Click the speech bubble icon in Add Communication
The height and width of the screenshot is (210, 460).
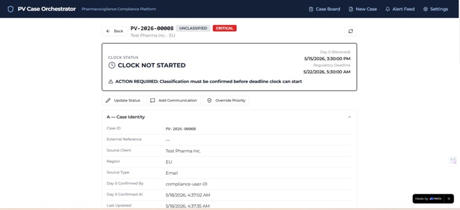152,100
